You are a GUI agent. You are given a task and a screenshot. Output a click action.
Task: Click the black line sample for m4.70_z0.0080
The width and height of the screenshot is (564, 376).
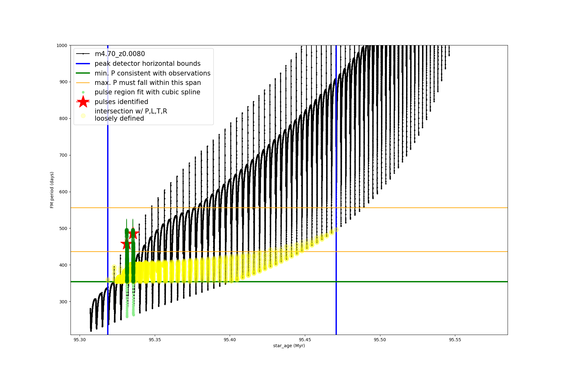(x=83, y=54)
